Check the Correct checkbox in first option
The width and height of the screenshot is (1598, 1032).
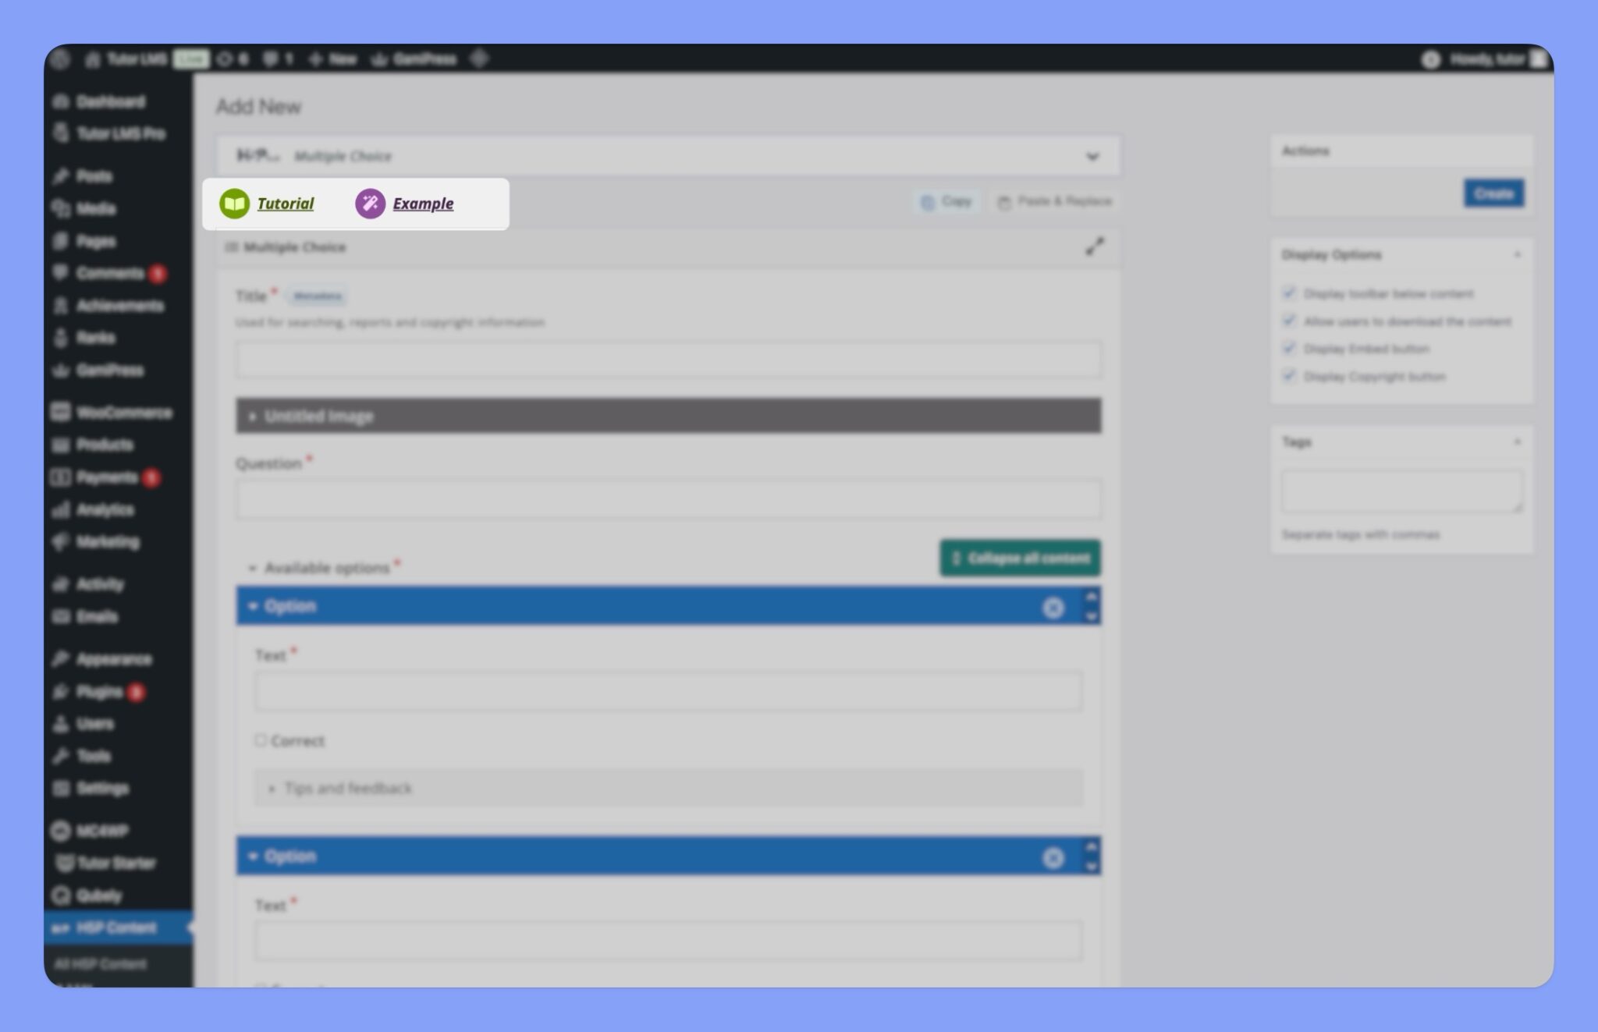tap(261, 739)
